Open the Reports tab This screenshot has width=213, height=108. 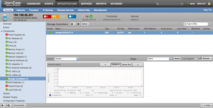(101, 4)
